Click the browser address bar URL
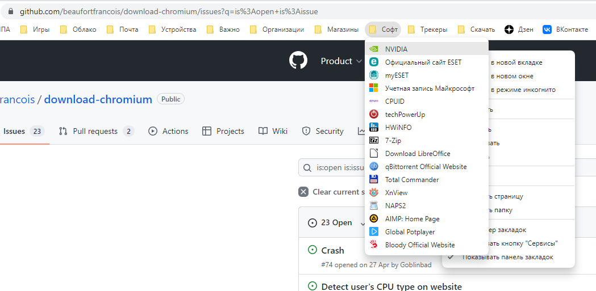This screenshot has height=291, width=596. 169,12
